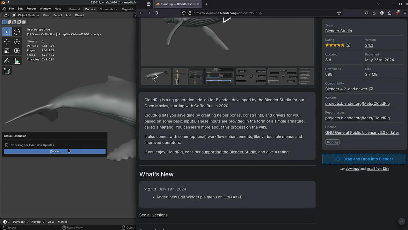Image resolution: width=408 pixels, height=230 pixels.
Task: Open a new Firefox tab
Action: [206, 4]
